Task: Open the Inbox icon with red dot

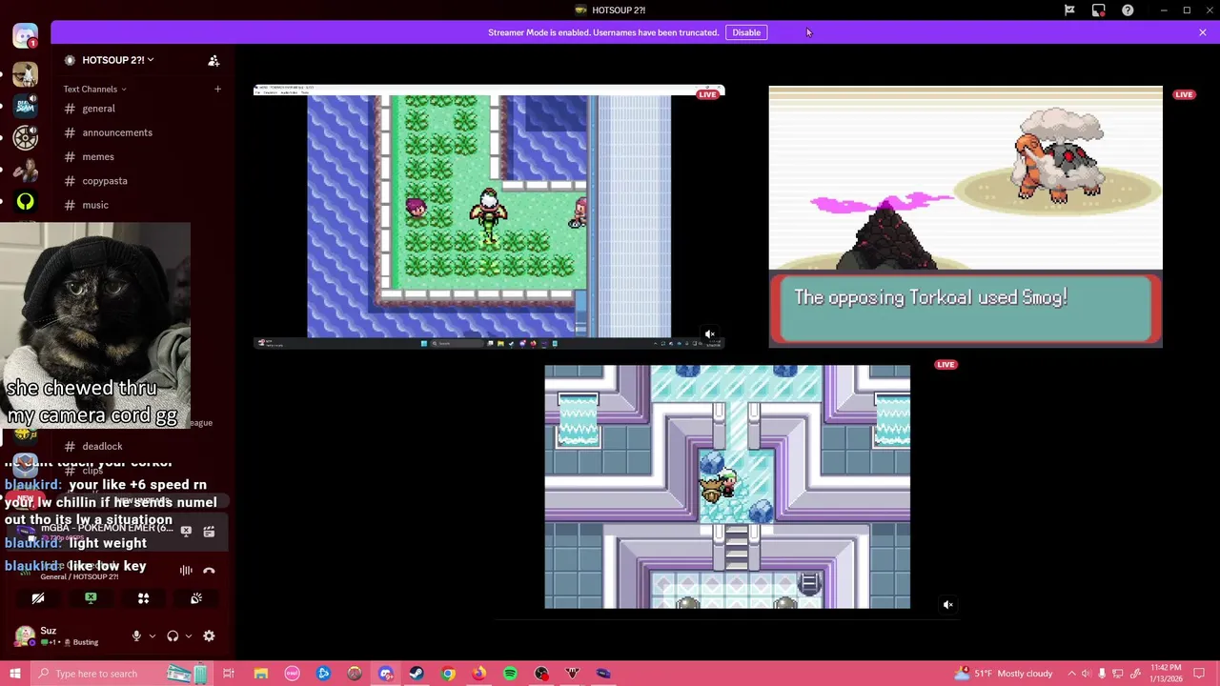Action: point(1099,10)
